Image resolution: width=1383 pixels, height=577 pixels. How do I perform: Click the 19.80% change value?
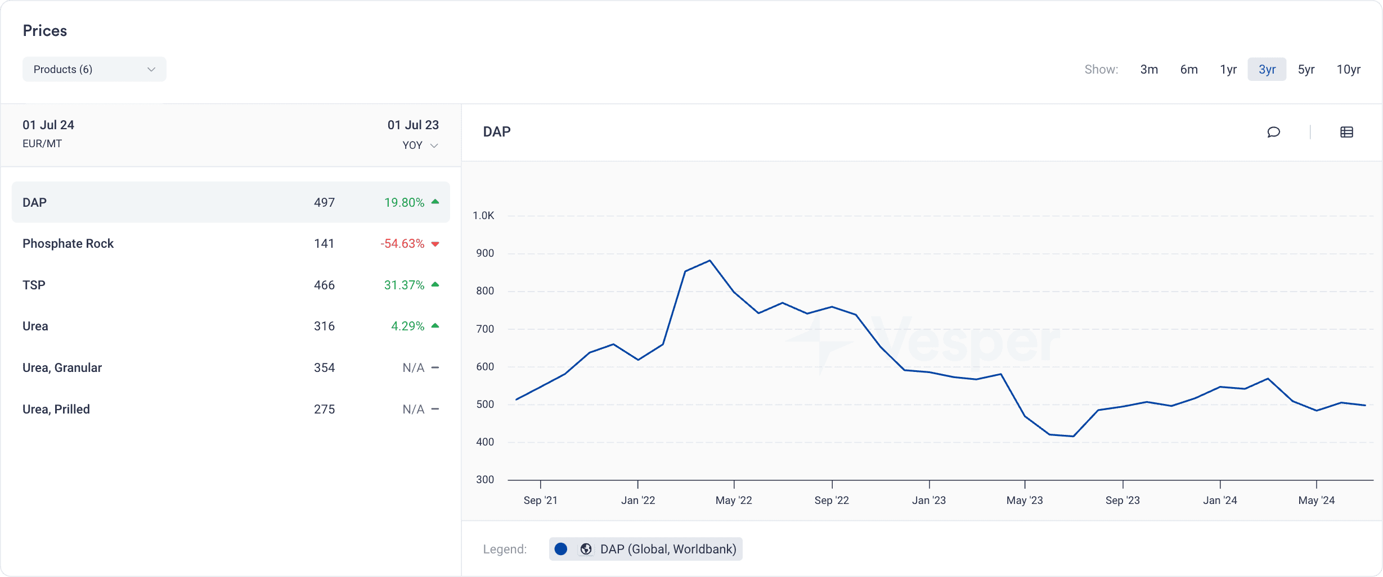404,202
